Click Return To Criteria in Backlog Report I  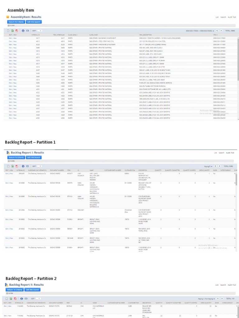click(16, 157)
